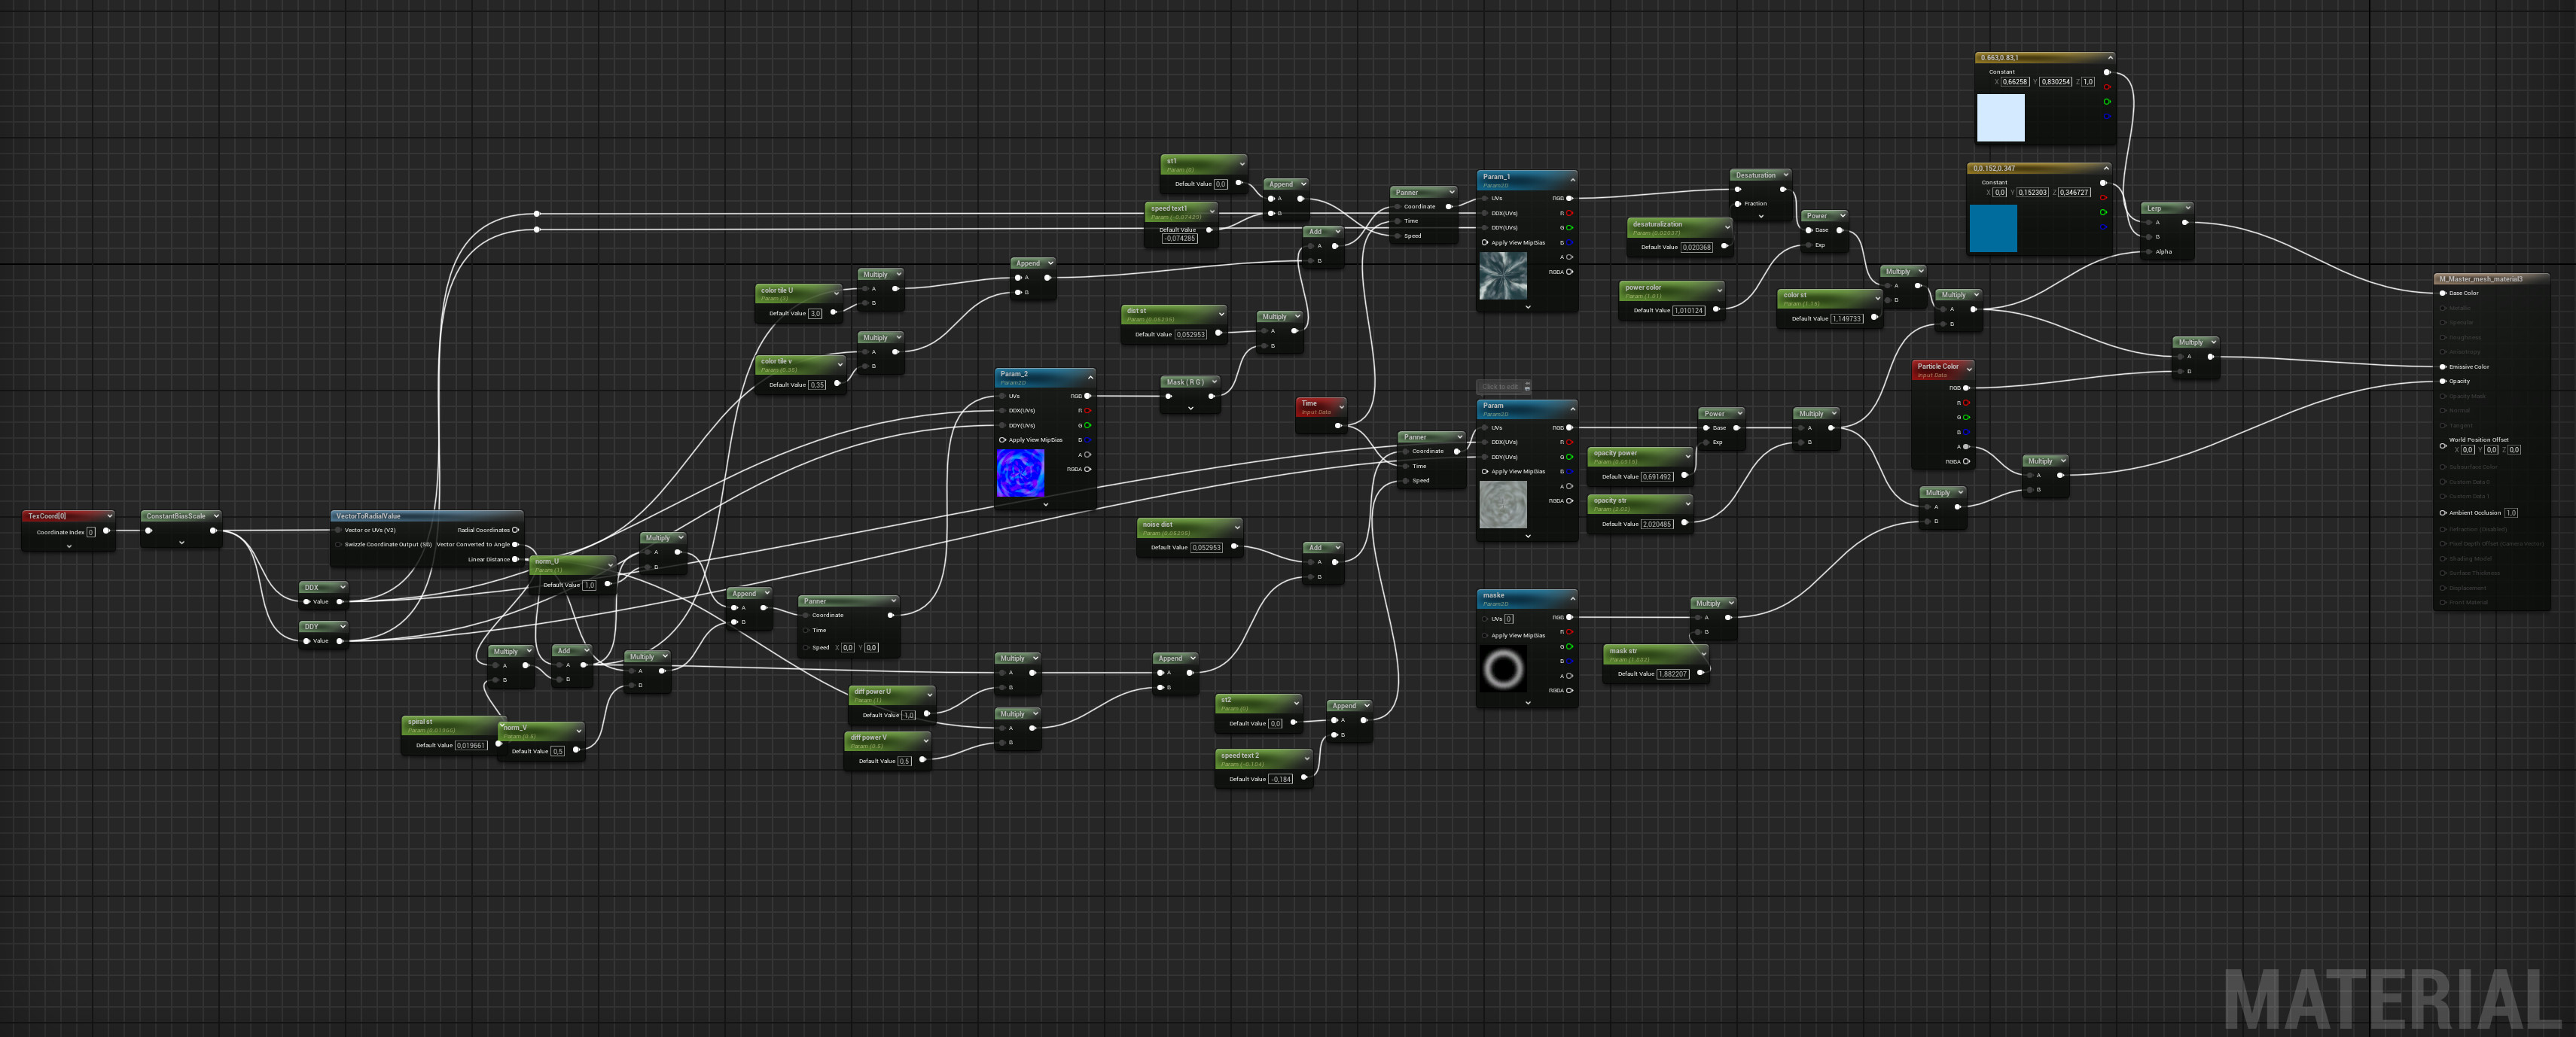
Task: Select the Desaturation node title
Action: point(1755,175)
